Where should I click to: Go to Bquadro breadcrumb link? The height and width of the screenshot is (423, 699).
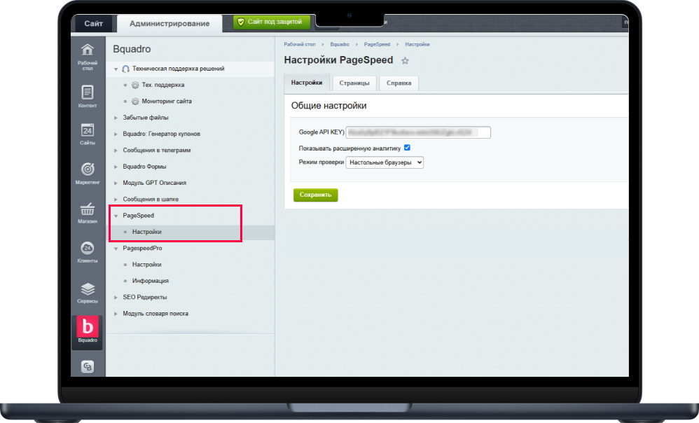click(340, 45)
